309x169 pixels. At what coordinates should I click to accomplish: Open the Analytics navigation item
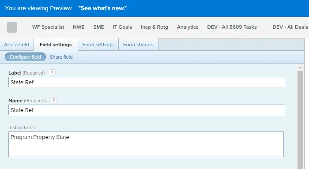coord(188,27)
